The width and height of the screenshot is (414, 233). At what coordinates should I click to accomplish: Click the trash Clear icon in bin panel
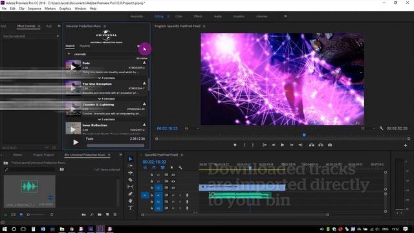115,214
